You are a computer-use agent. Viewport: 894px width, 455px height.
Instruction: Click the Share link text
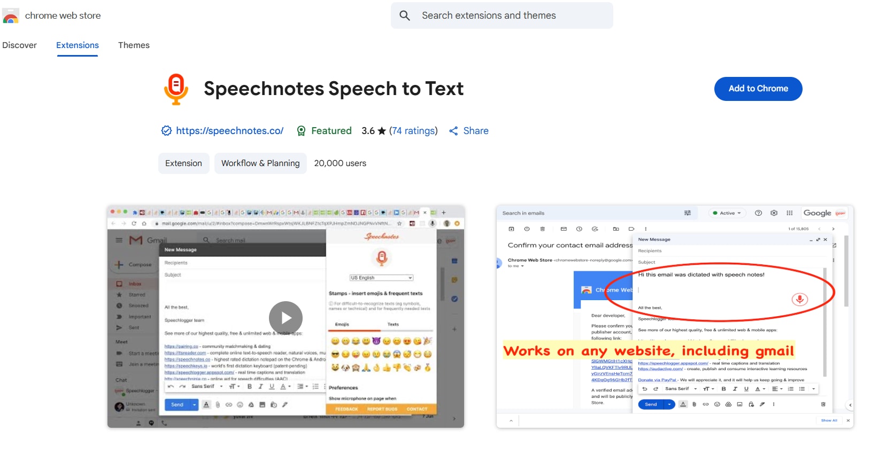[x=476, y=131]
